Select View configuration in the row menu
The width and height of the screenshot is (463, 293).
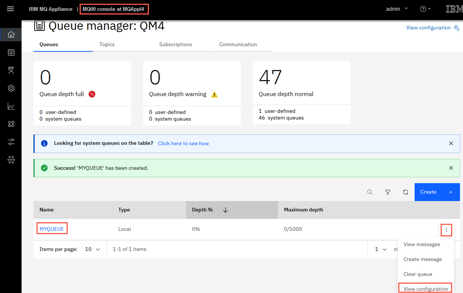point(425,289)
